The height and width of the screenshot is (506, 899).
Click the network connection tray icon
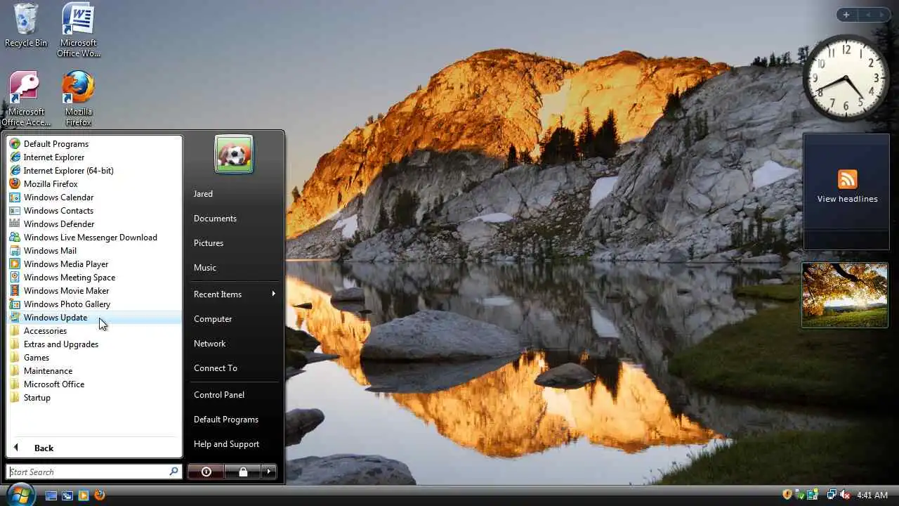point(832,495)
